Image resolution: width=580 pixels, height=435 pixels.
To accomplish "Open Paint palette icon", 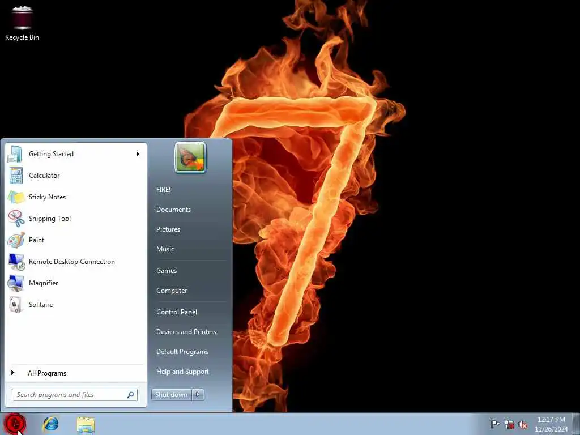I will click(16, 240).
